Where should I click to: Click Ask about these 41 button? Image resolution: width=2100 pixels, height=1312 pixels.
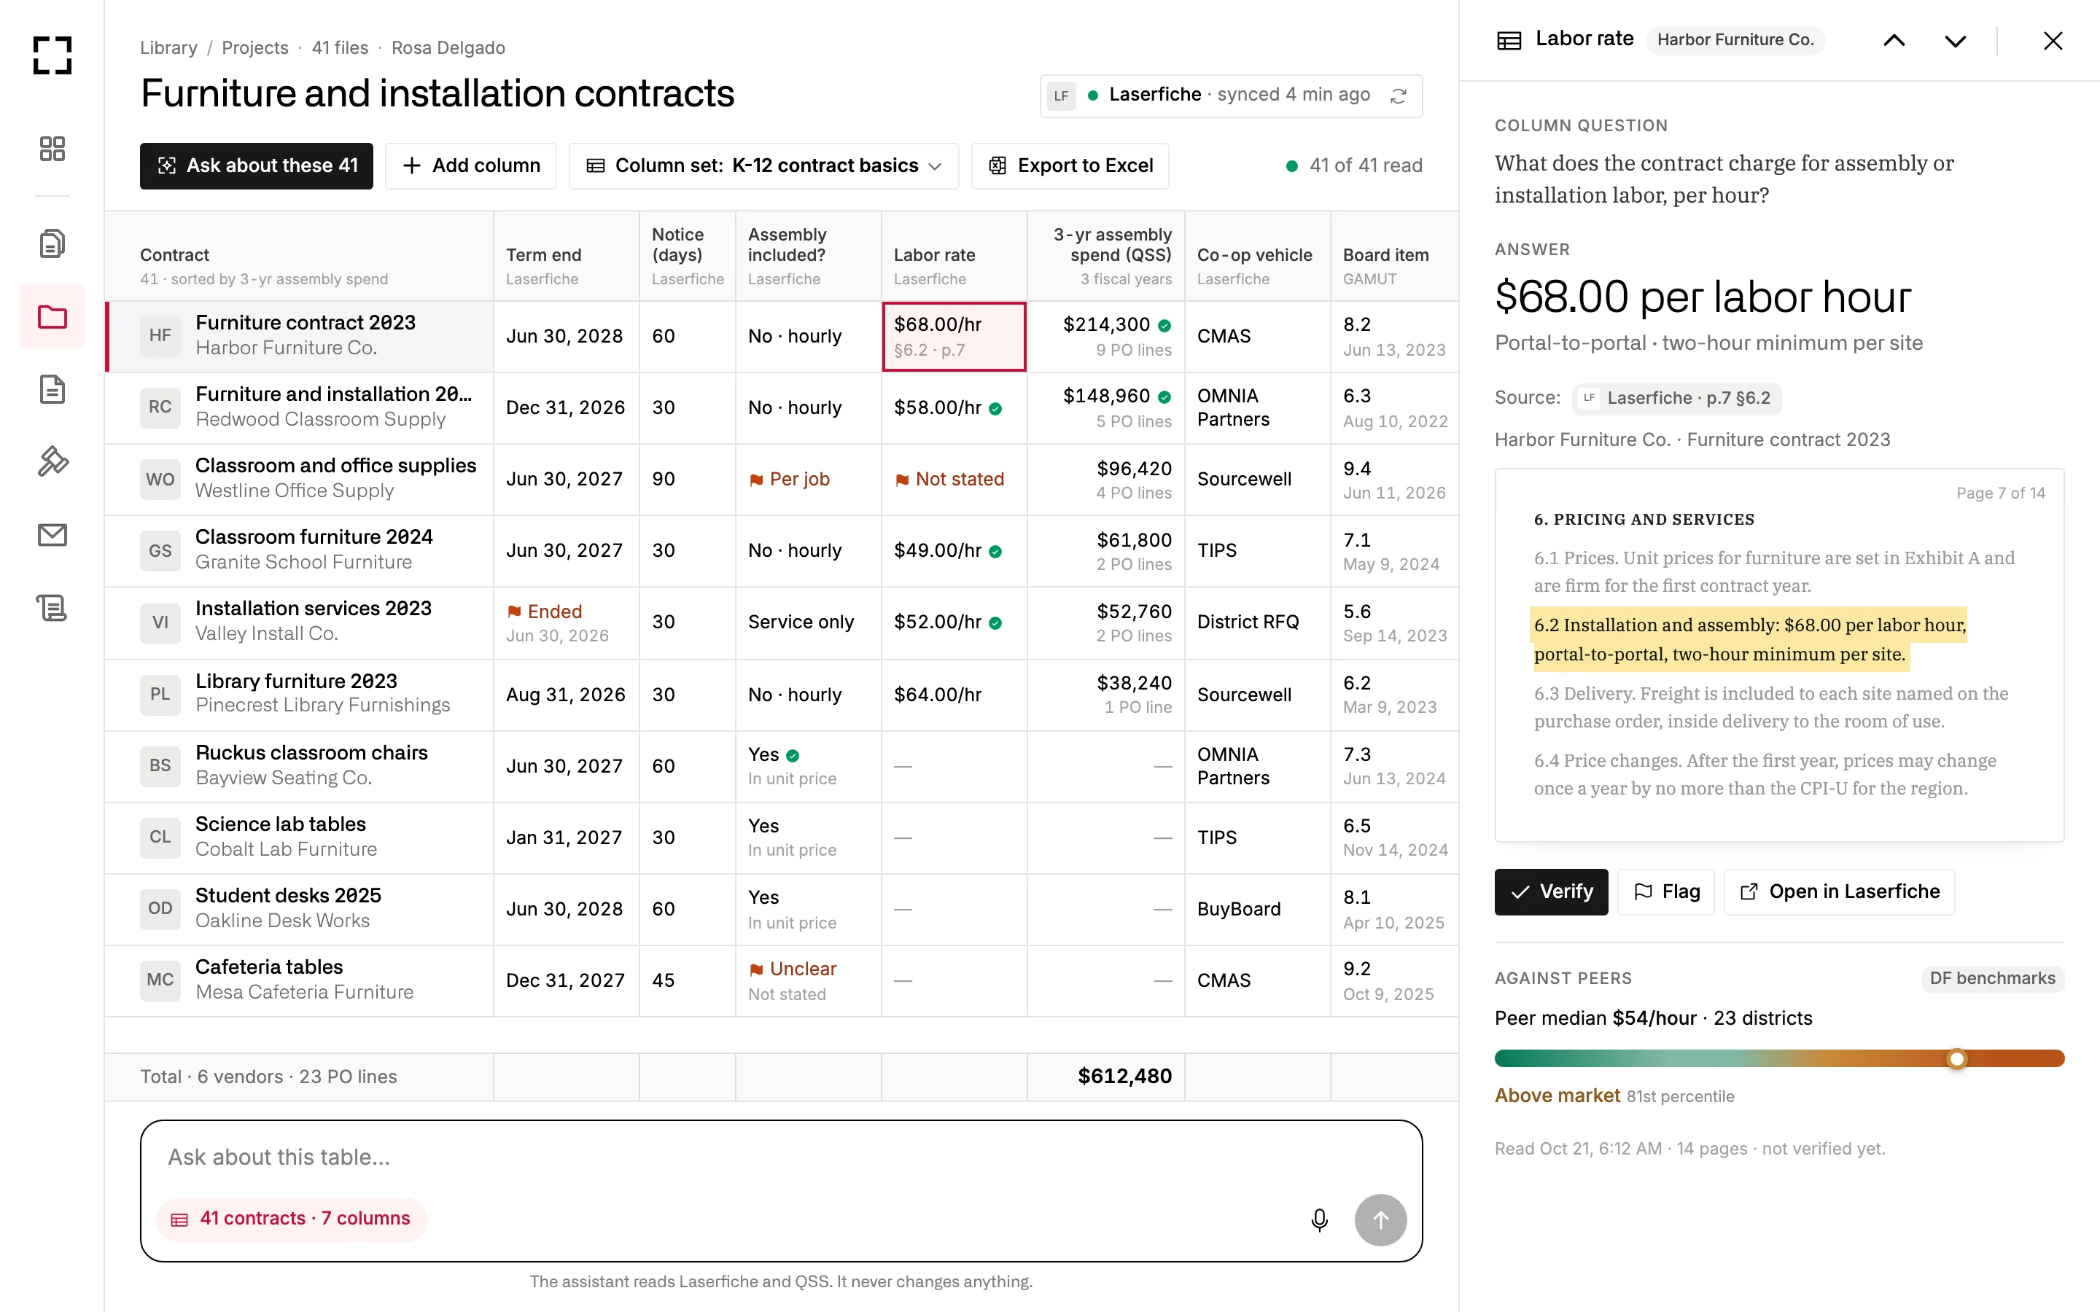click(x=256, y=165)
